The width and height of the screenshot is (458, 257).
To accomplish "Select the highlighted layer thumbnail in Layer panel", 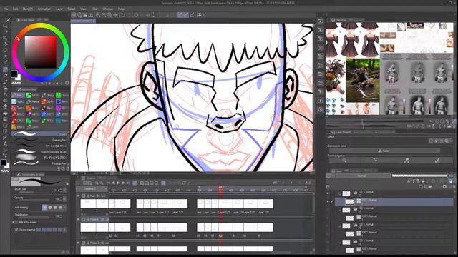I will point(350,201).
